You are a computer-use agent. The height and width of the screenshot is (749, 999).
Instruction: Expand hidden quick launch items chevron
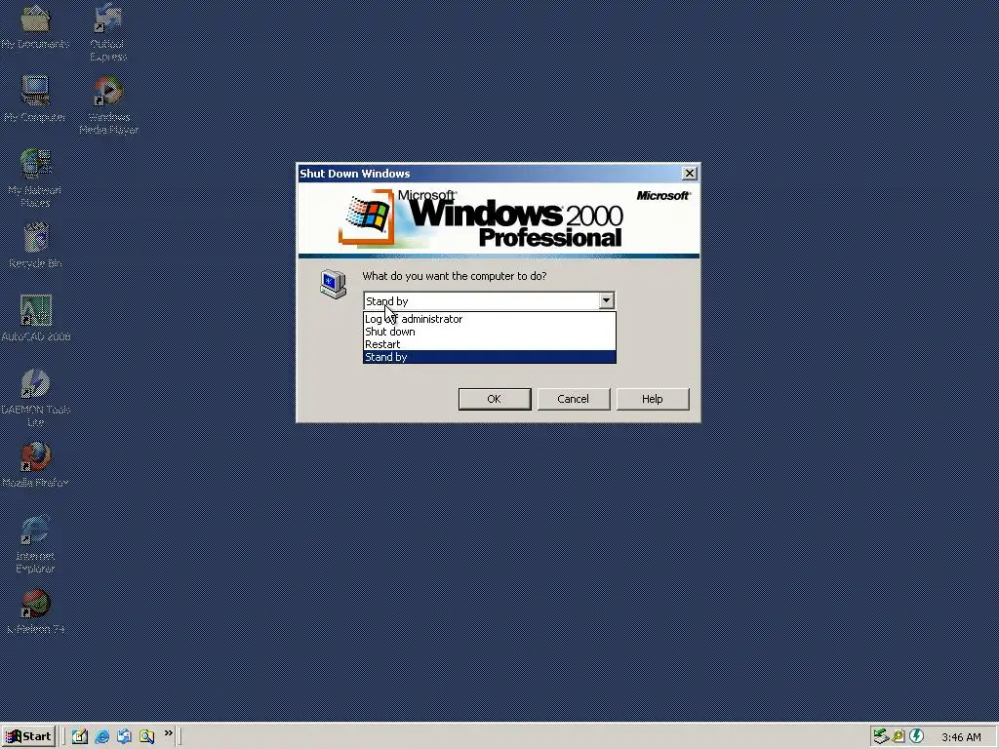pos(168,733)
